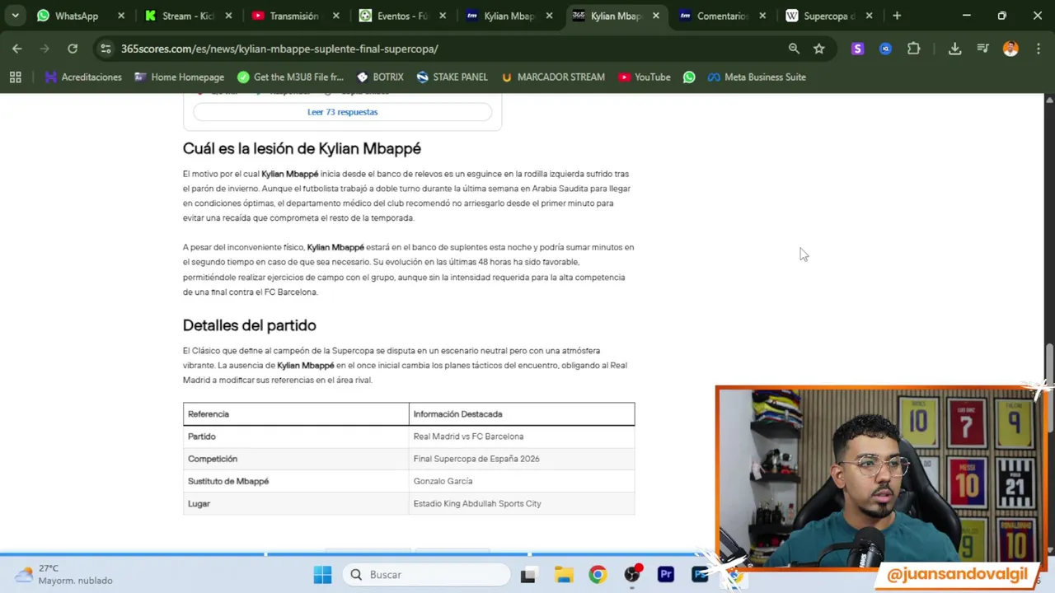The image size is (1055, 593).
Task: Open Task View on the taskbar
Action: coord(527,574)
